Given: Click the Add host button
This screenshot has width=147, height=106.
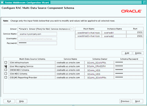Looking at the screenshot, I should click(127, 53).
